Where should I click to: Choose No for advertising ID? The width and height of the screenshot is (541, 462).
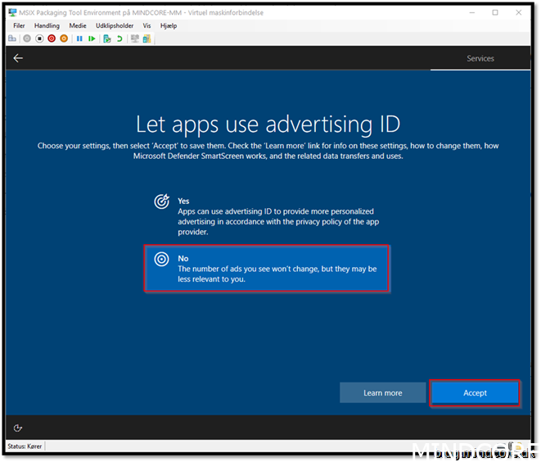pyautogui.click(x=267, y=268)
